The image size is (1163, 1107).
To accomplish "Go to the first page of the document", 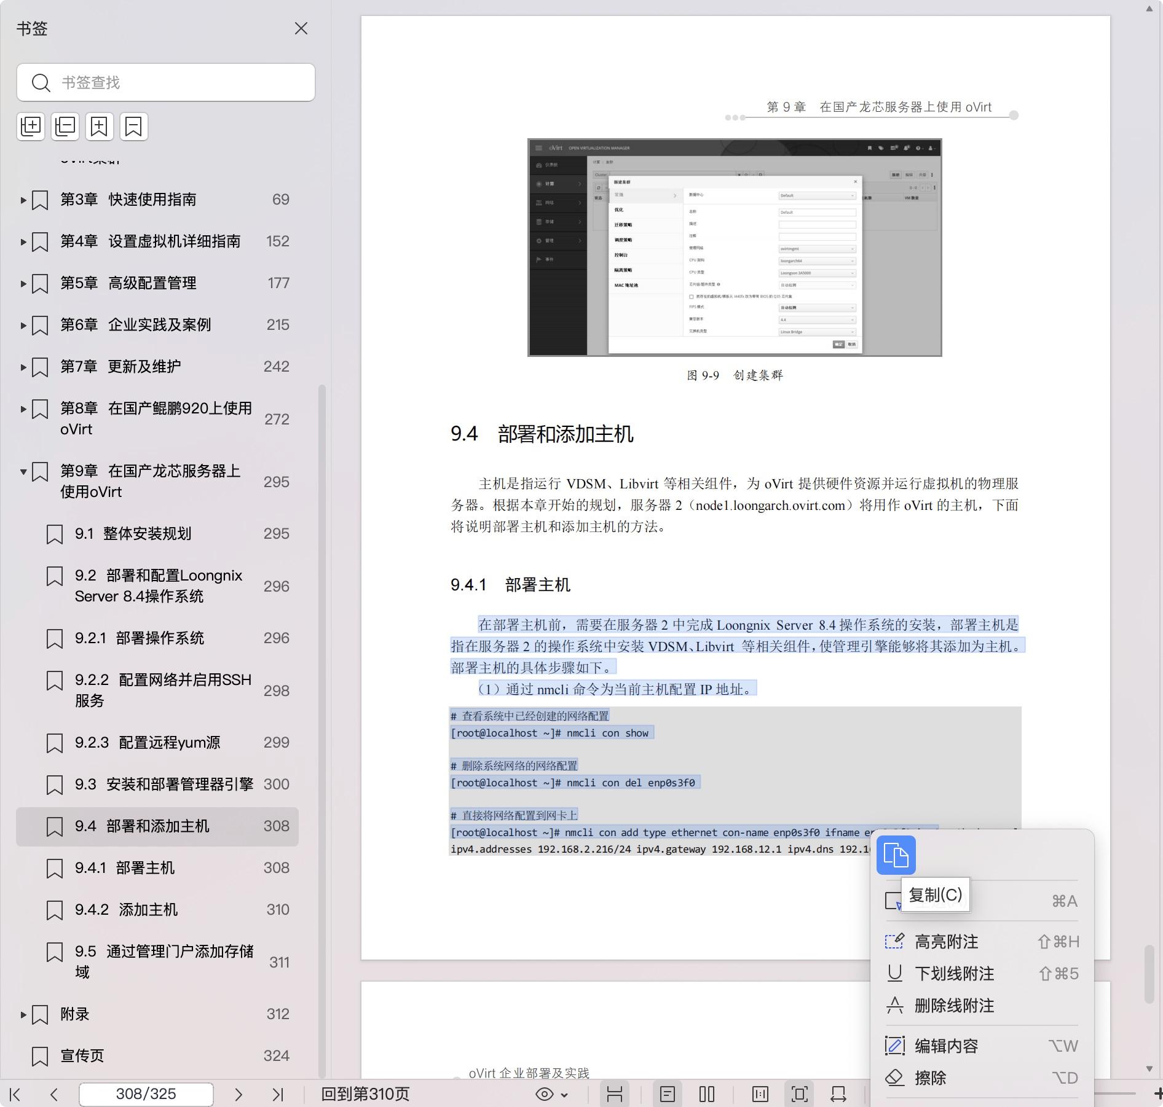I will (x=16, y=1094).
